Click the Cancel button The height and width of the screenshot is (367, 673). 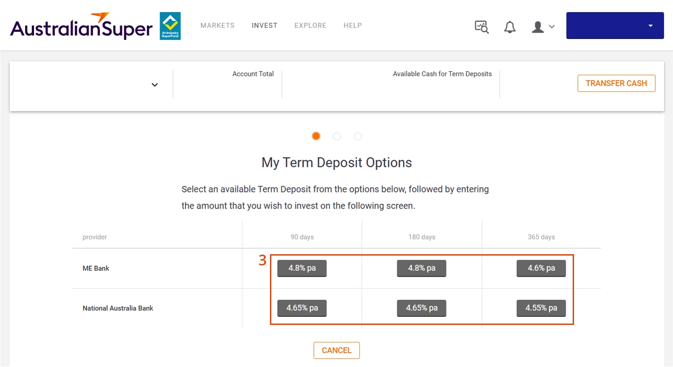[336, 350]
